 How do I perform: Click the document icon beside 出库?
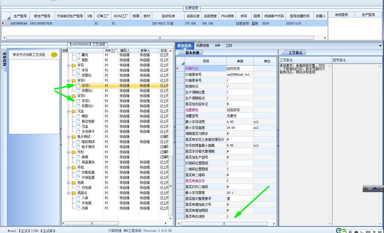78,208
